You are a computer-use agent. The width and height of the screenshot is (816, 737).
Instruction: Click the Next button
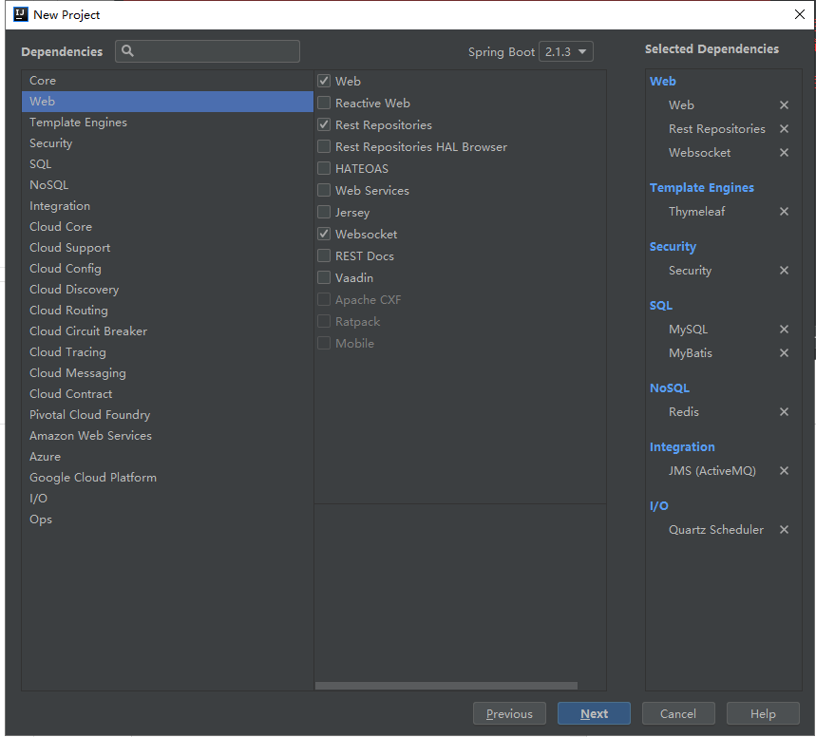594,713
